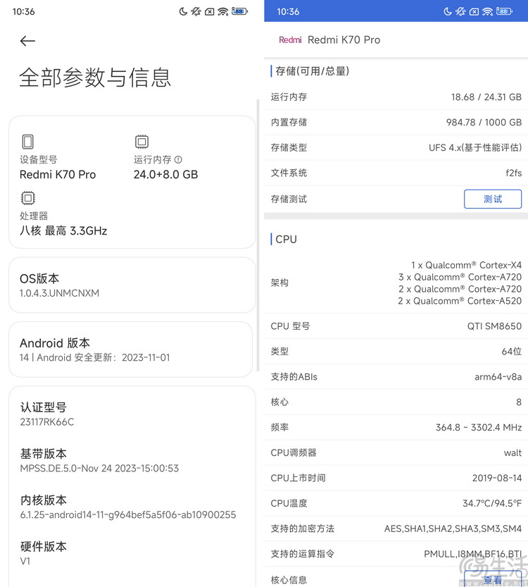Tap the CPU调频器 row showing walt
Image resolution: width=528 pixels, height=587 pixels.
pos(396,452)
